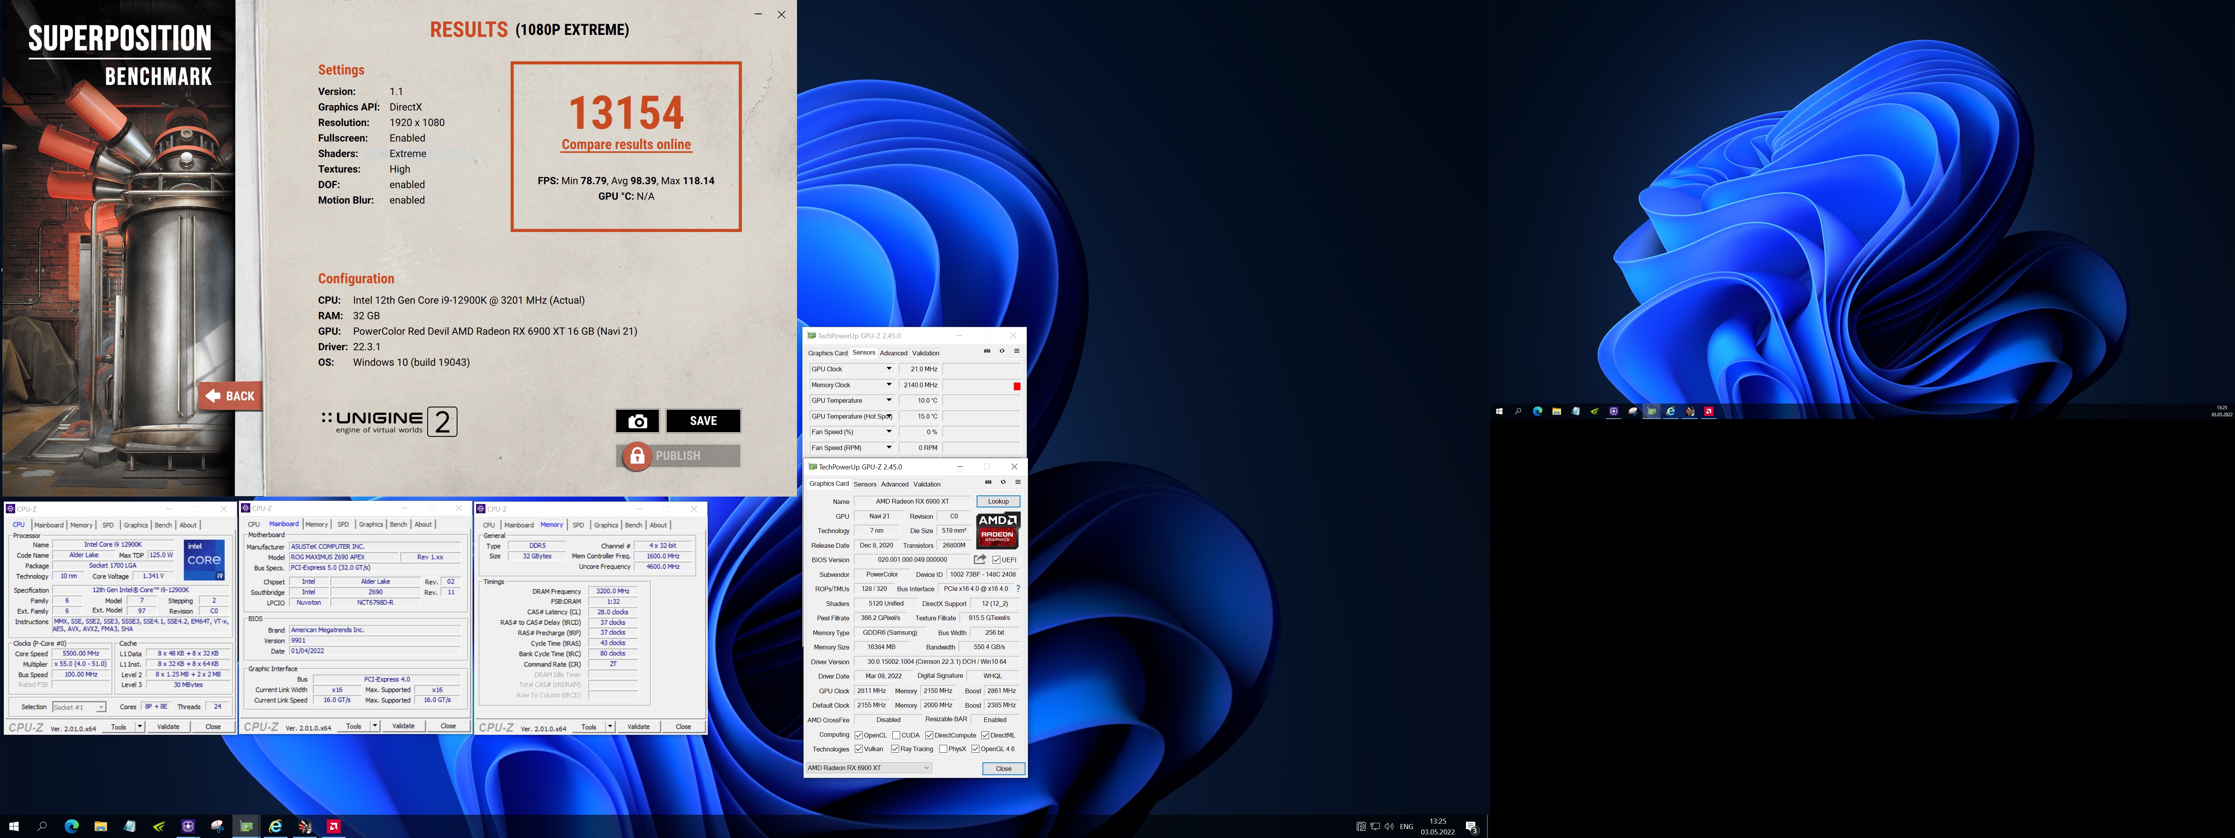2235x838 pixels.
Task: Toggle the DirectML checkbox
Action: [985, 735]
